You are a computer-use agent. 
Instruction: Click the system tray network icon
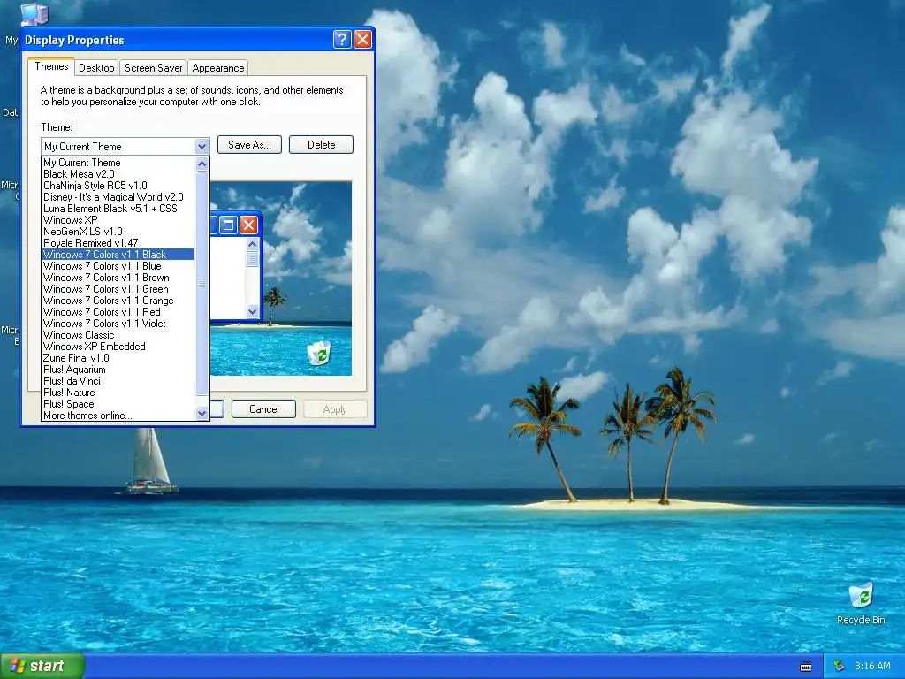click(839, 667)
